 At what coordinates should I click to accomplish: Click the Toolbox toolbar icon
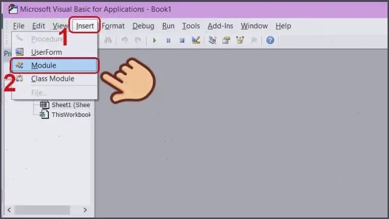254,40
